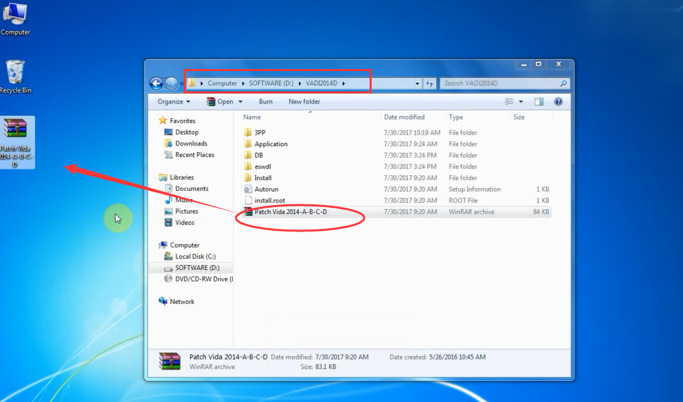The width and height of the screenshot is (683, 402).
Task: Open recent pages dropdown beside navigation arrows
Action: coord(182,83)
